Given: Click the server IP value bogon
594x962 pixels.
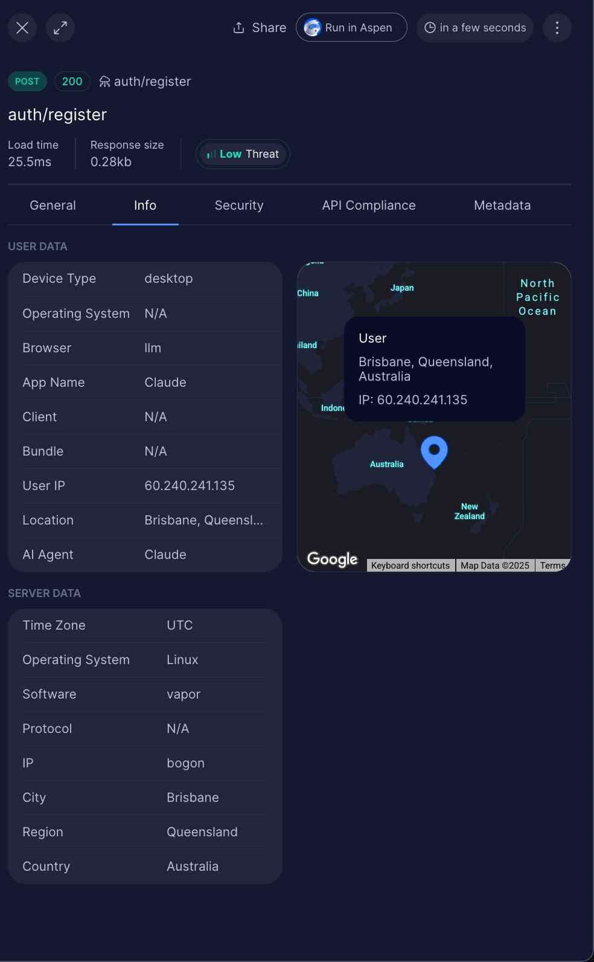Looking at the screenshot, I should coord(185,763).
